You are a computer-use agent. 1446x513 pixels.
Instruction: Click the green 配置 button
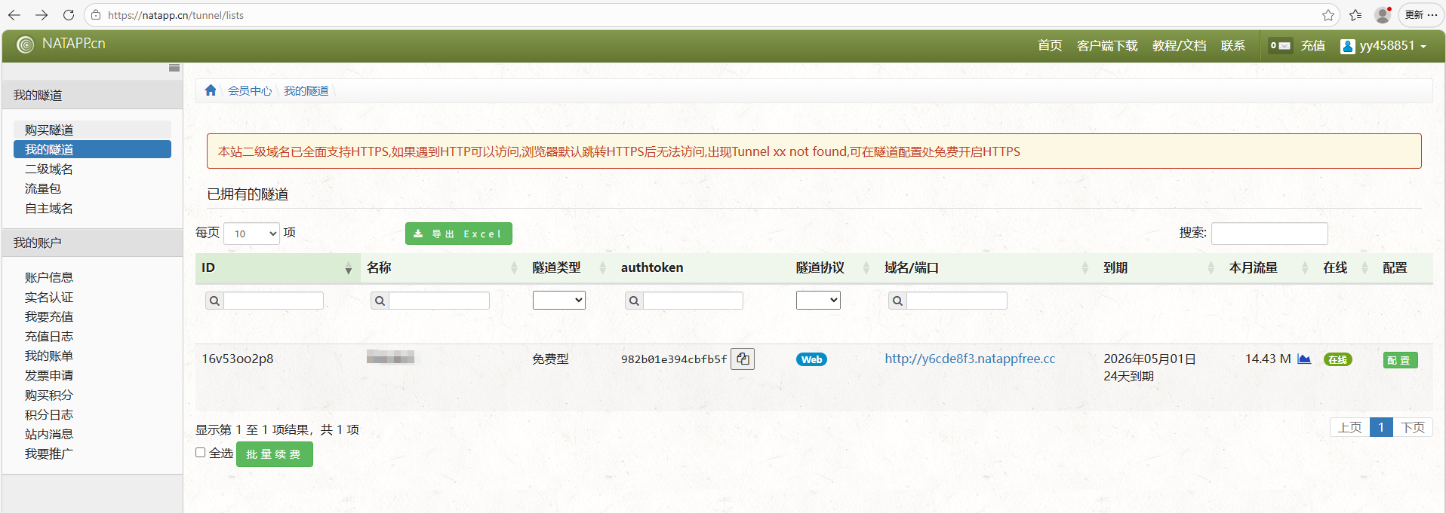(x=1400, y=360)
